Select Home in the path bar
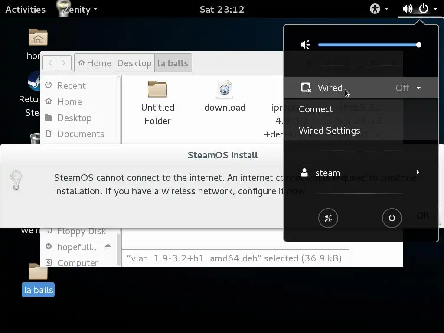Viewport: 444px width, 333px height. (x=95, y=63)
